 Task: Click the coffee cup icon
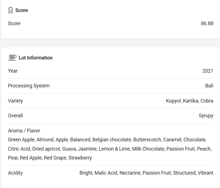12,58
